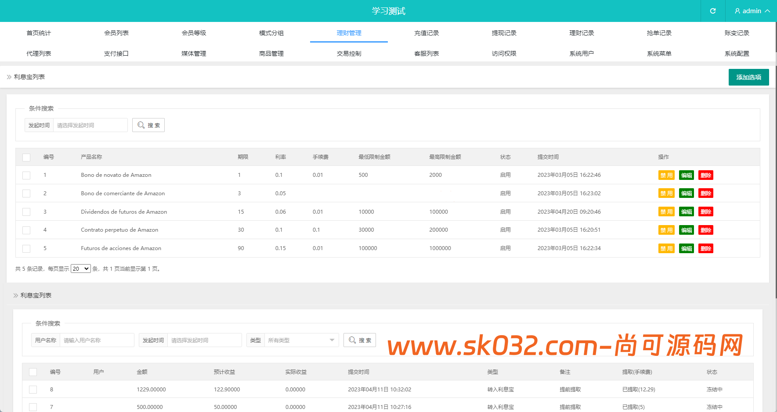Click the double-chevron icon beside top 利息宝列表

(x=9, y=77)
